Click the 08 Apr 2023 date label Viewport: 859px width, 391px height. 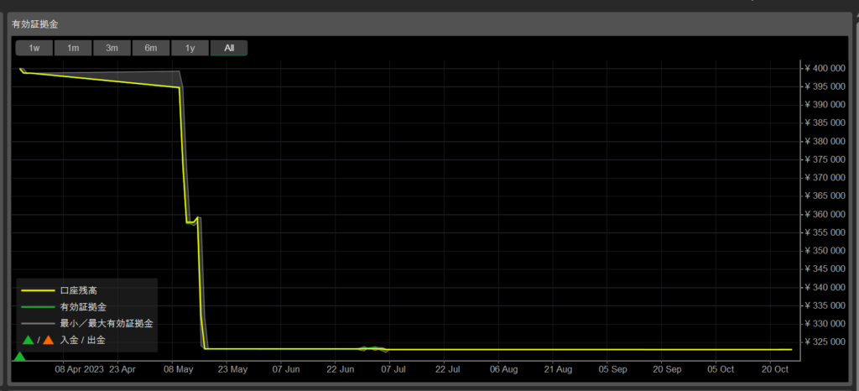click(80, 369)
